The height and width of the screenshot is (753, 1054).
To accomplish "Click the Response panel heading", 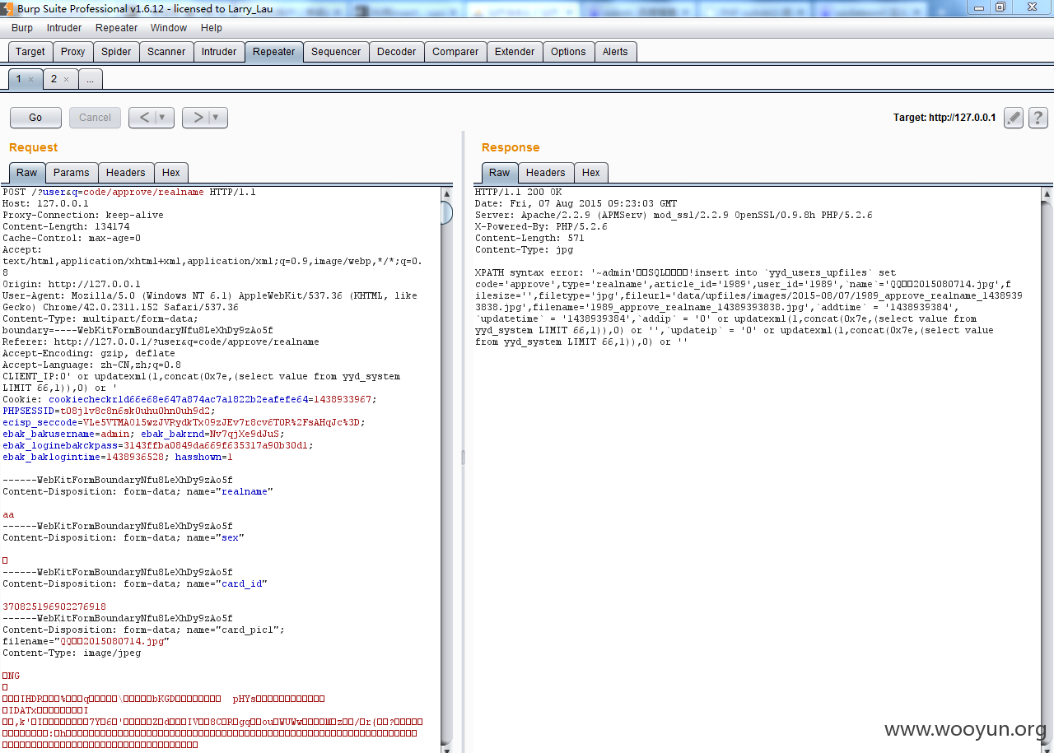I will [x=511, y=147].
